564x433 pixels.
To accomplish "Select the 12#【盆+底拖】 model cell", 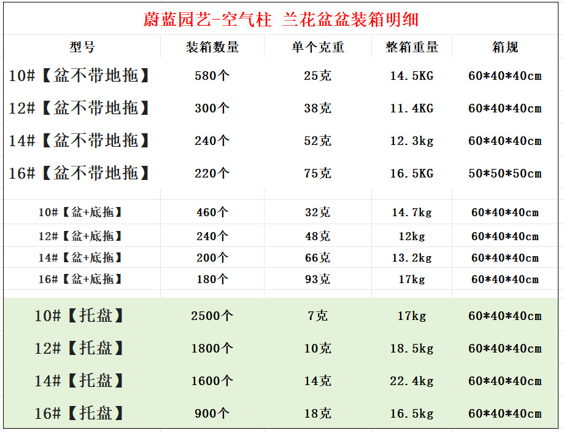I will pyautogui.click(x=80, y=236).
